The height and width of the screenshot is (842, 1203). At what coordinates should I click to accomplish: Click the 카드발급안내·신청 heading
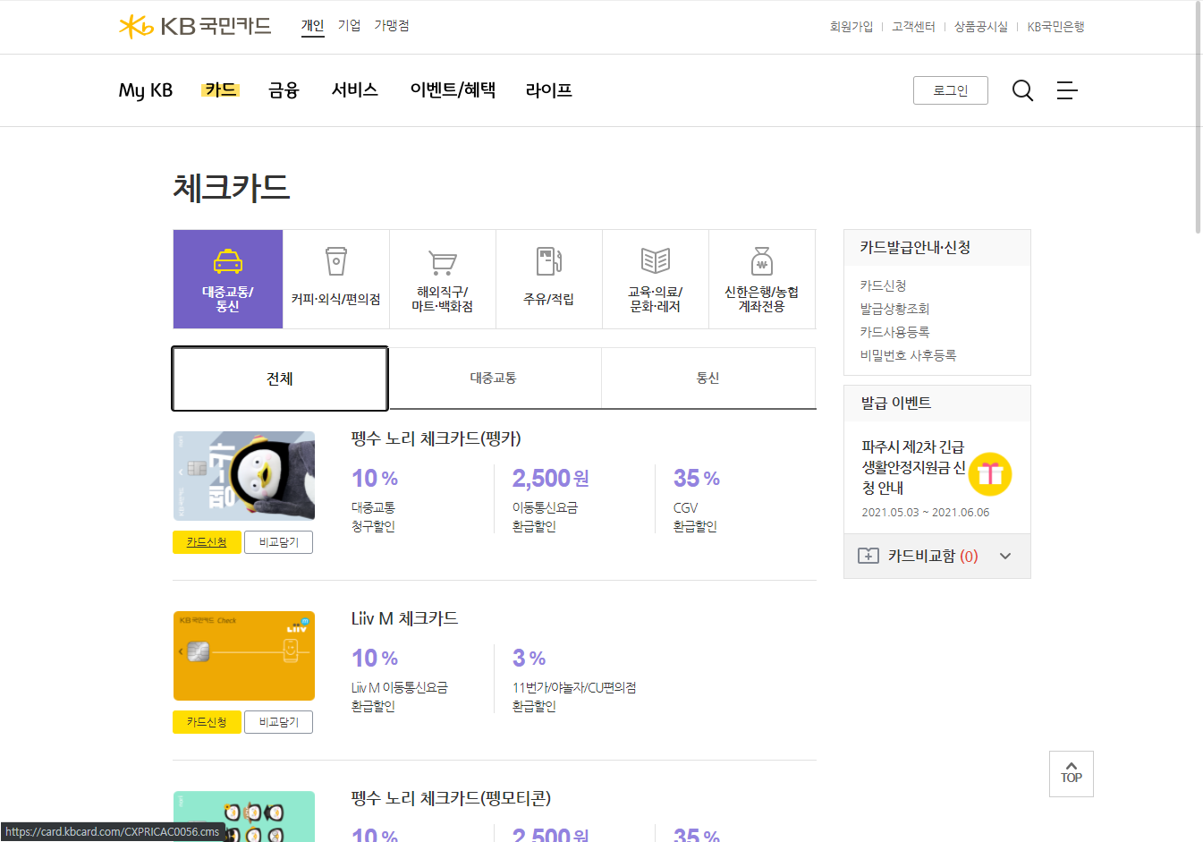point(915,248)
